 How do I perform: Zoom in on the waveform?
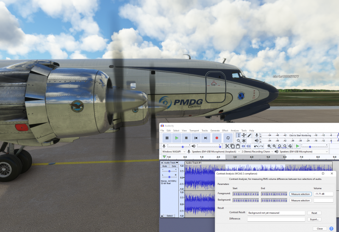(269, 146)
